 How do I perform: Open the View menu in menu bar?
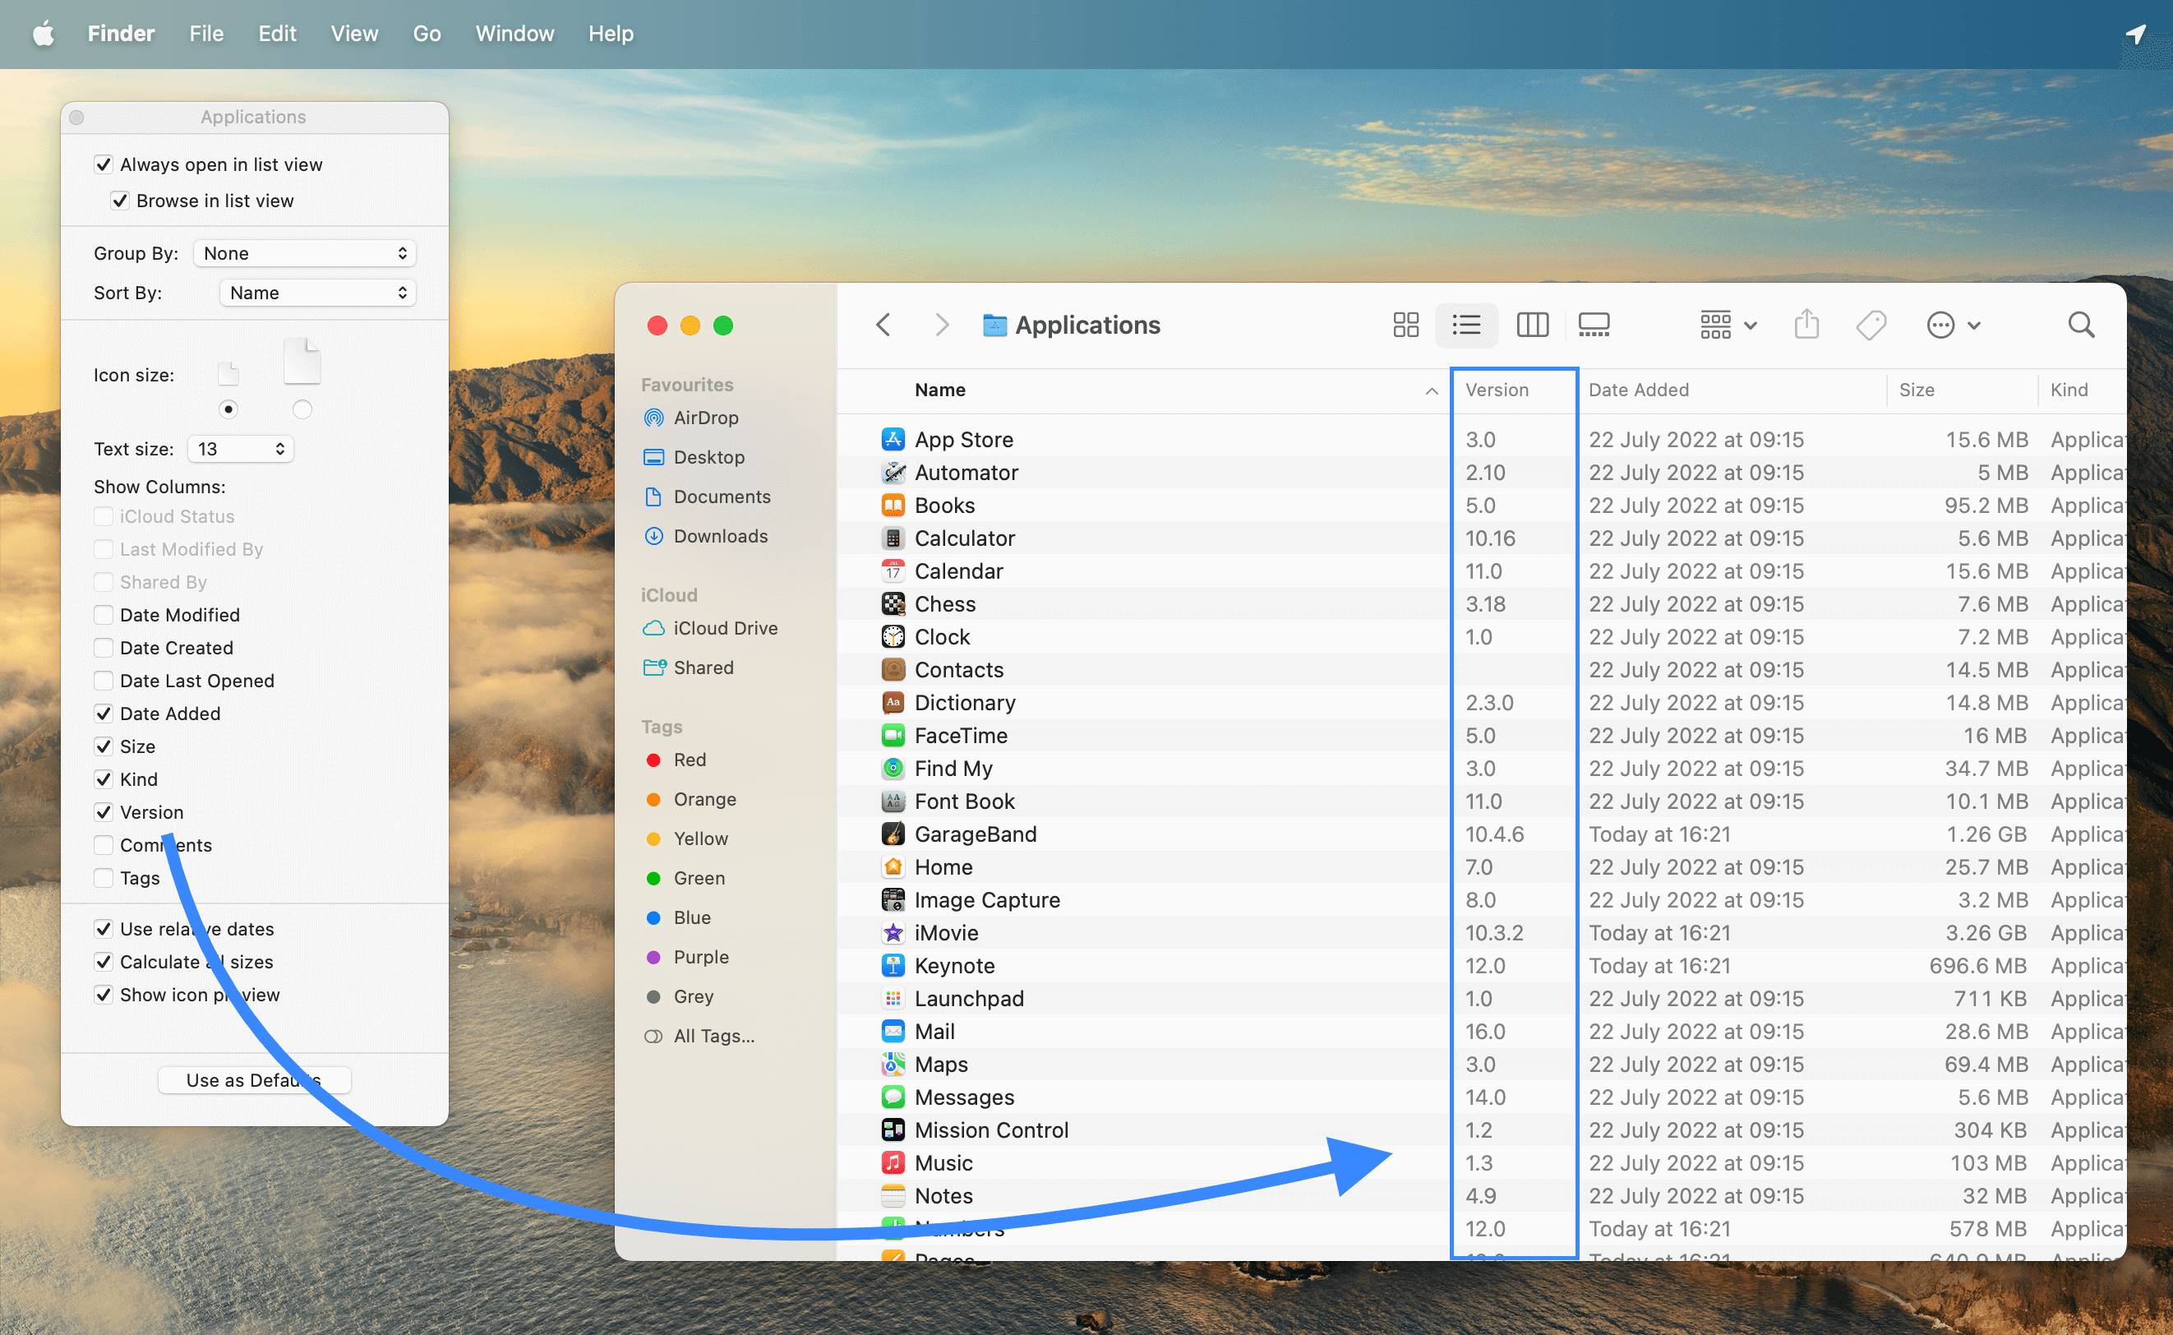tap(354, 34)
